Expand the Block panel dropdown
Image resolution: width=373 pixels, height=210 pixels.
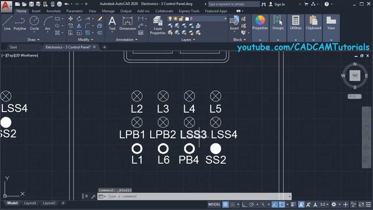tap(240, 40)
